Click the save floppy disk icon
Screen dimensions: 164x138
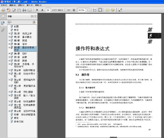coord(19,10)
